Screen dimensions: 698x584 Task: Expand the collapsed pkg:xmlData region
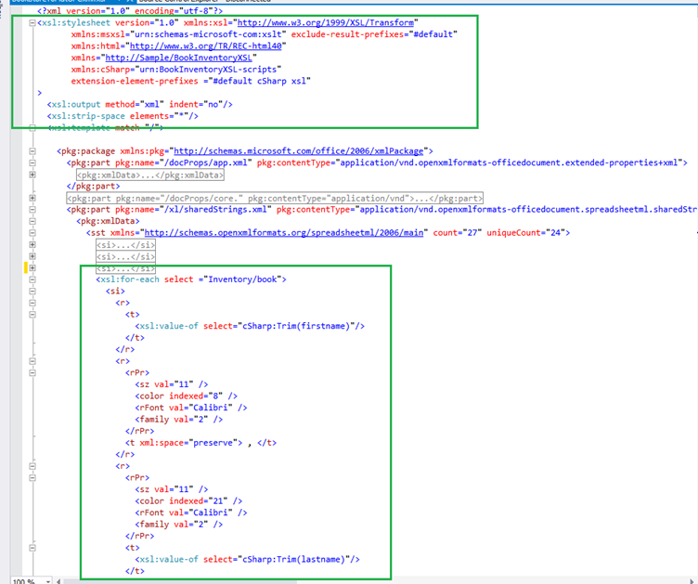(x=32, y=175)
